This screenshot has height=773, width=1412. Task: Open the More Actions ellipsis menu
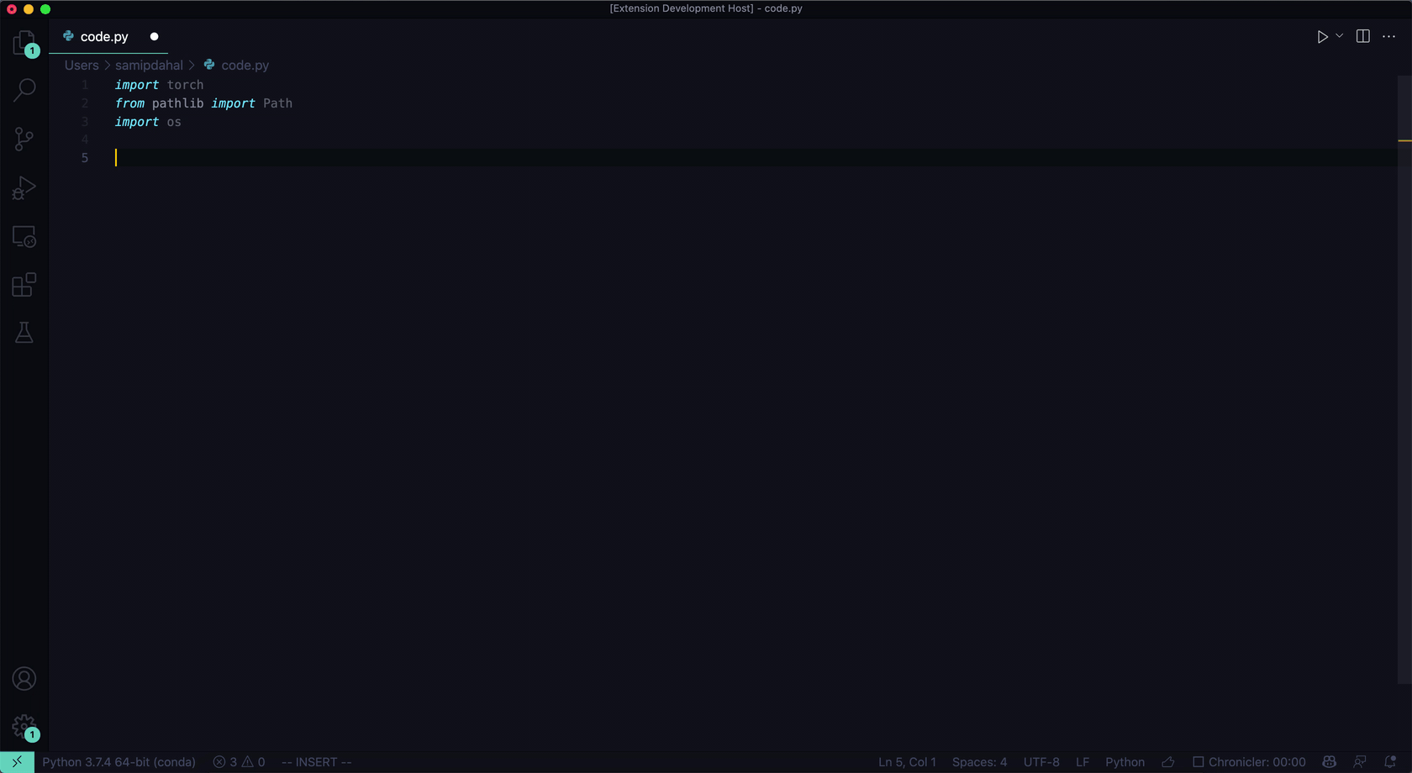pyautogui.click(x=1389, y=36)
